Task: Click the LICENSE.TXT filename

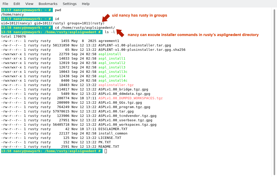Action: (x=110, y=138)
